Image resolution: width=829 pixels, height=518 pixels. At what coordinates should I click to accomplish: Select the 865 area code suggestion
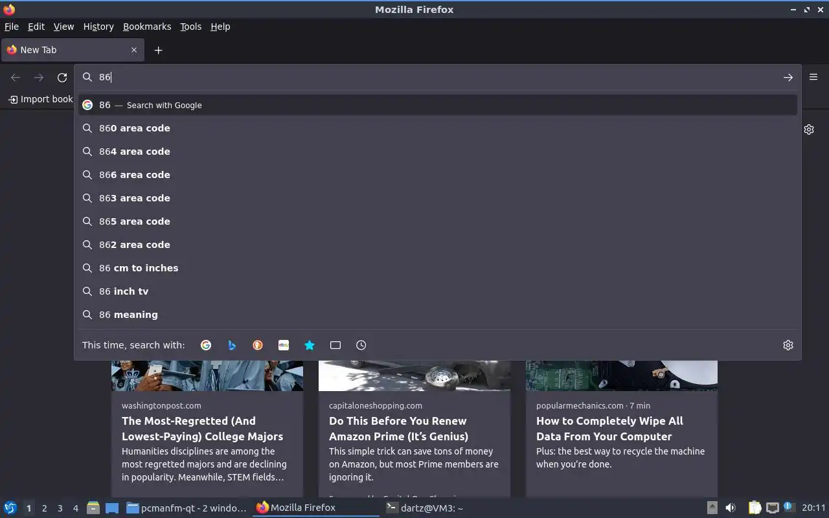coord(438,221)
